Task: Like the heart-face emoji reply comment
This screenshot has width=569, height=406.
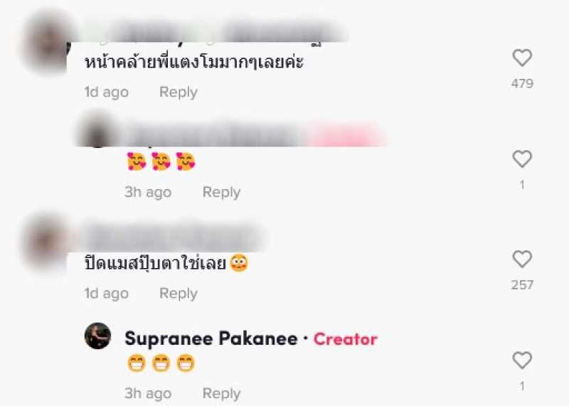Action: coord(522,159)
